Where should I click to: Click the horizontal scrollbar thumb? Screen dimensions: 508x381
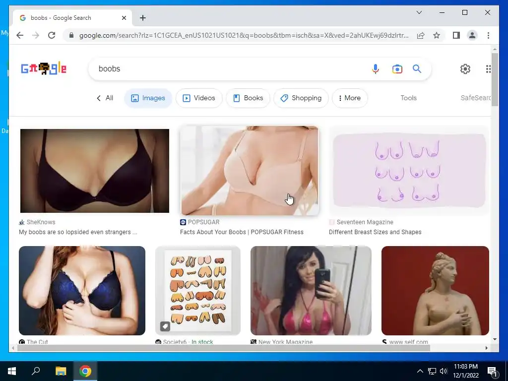tap(224, 348)
